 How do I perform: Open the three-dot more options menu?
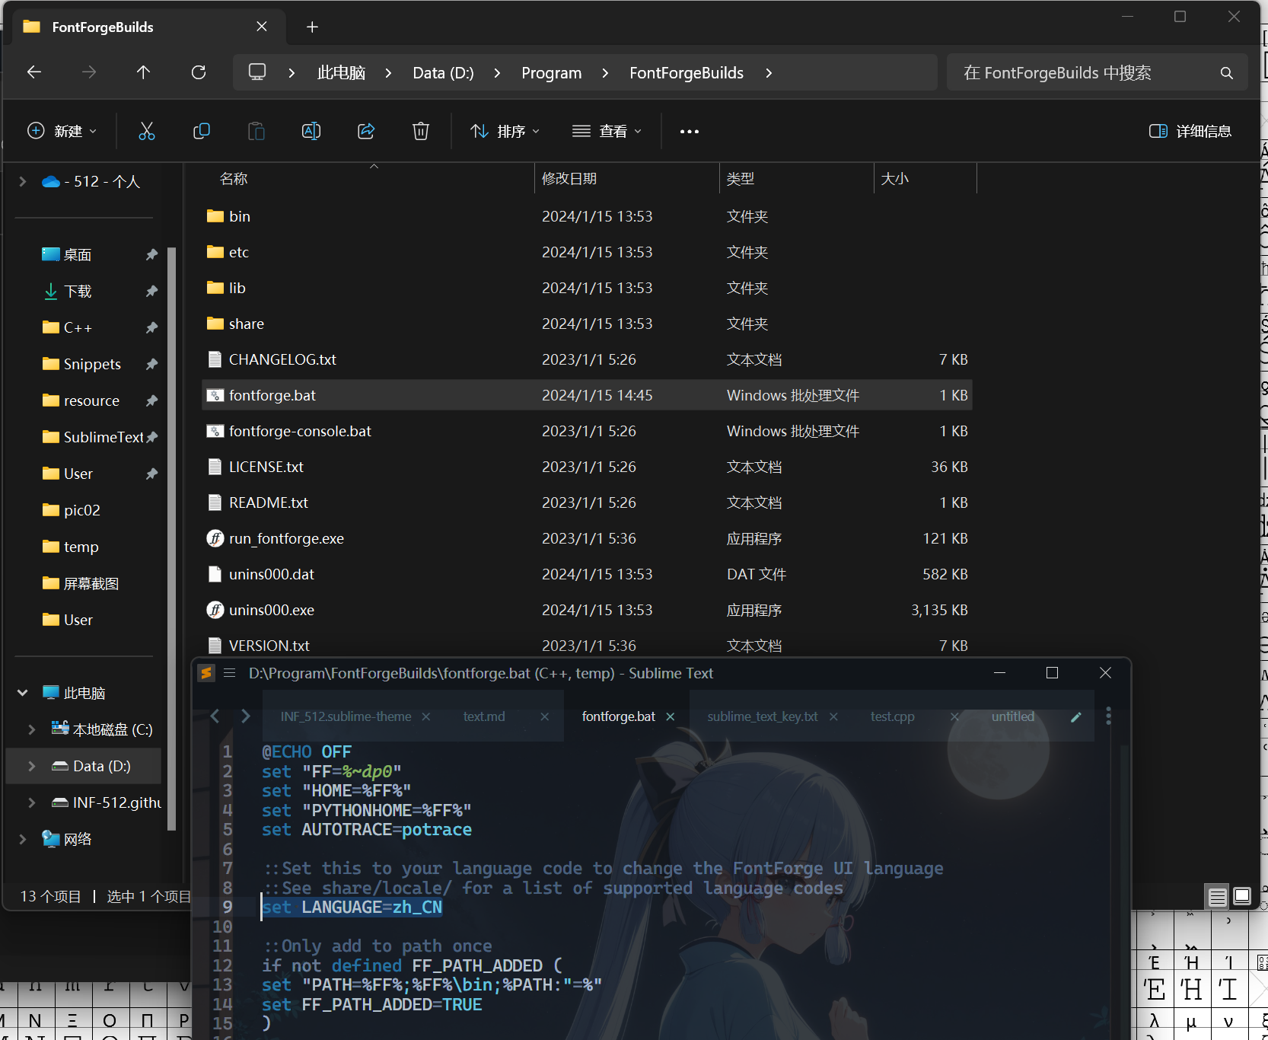click(x=690, y=131)
